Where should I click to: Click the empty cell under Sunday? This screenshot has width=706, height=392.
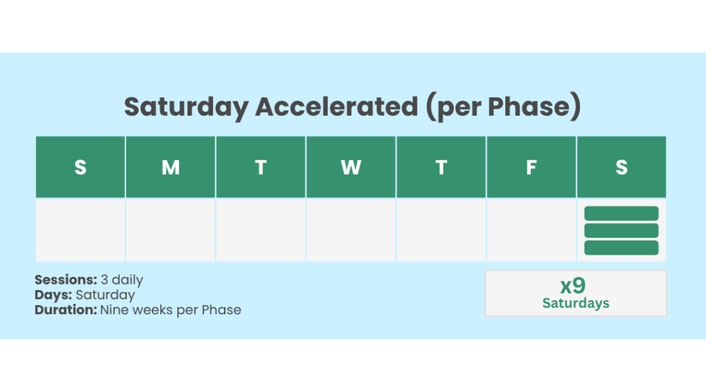click(x=81, y=230)
